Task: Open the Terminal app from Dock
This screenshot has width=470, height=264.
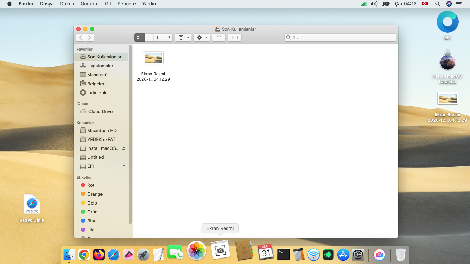Action: point(284,254)
